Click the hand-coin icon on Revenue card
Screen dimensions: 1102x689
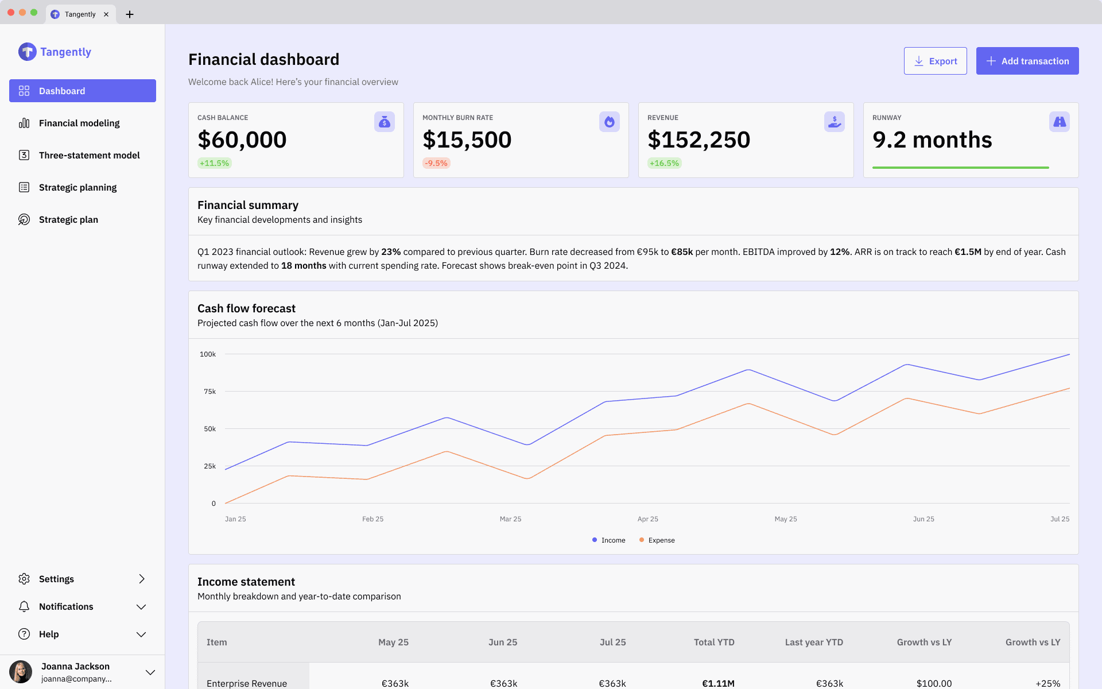834,122
